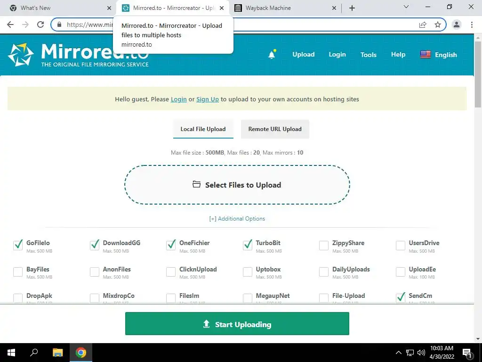Click the page vertical scrollbar thumb
The width and height of the screenshot is (482, 362).
tap(478, 74)
